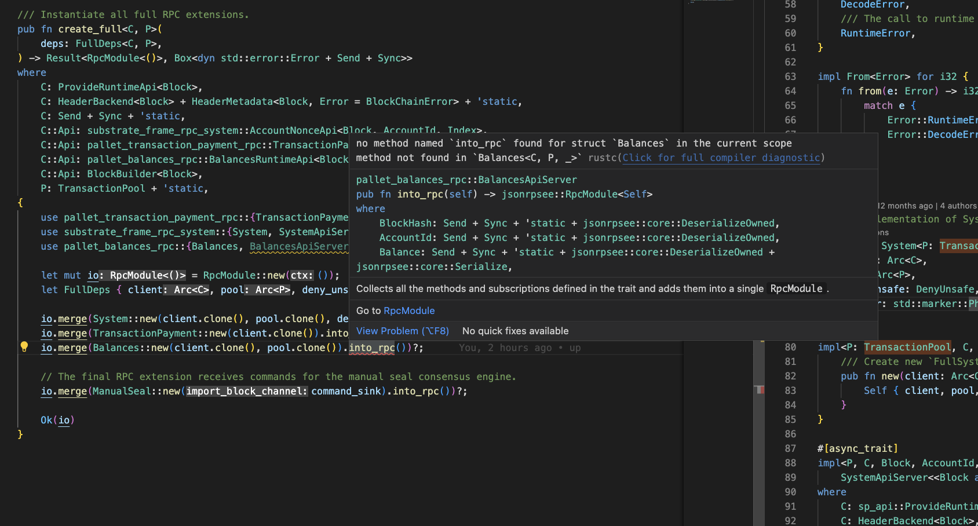Click line number 63 in right editor
Image resolution: width=978 pixels, height=526 pixels.
(790, 76)
